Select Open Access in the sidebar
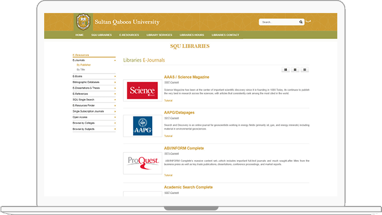 point(80,117)
